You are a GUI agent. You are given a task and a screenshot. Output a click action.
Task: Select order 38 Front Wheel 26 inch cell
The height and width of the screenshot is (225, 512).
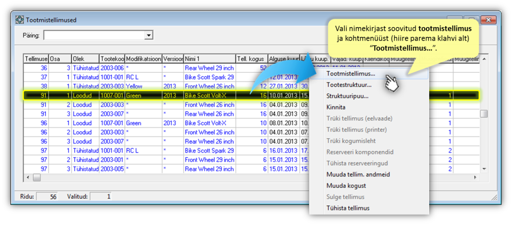[209, 86]
